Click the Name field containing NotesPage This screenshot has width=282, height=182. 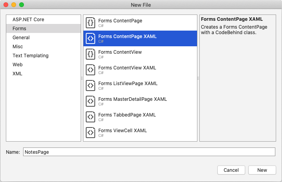click(x=149, y=152)
